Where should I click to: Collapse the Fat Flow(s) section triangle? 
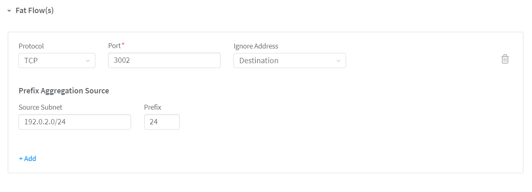click(9, 11)
